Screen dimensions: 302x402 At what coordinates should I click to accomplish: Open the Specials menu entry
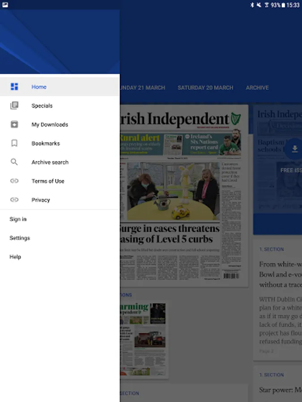click(60, 105)
